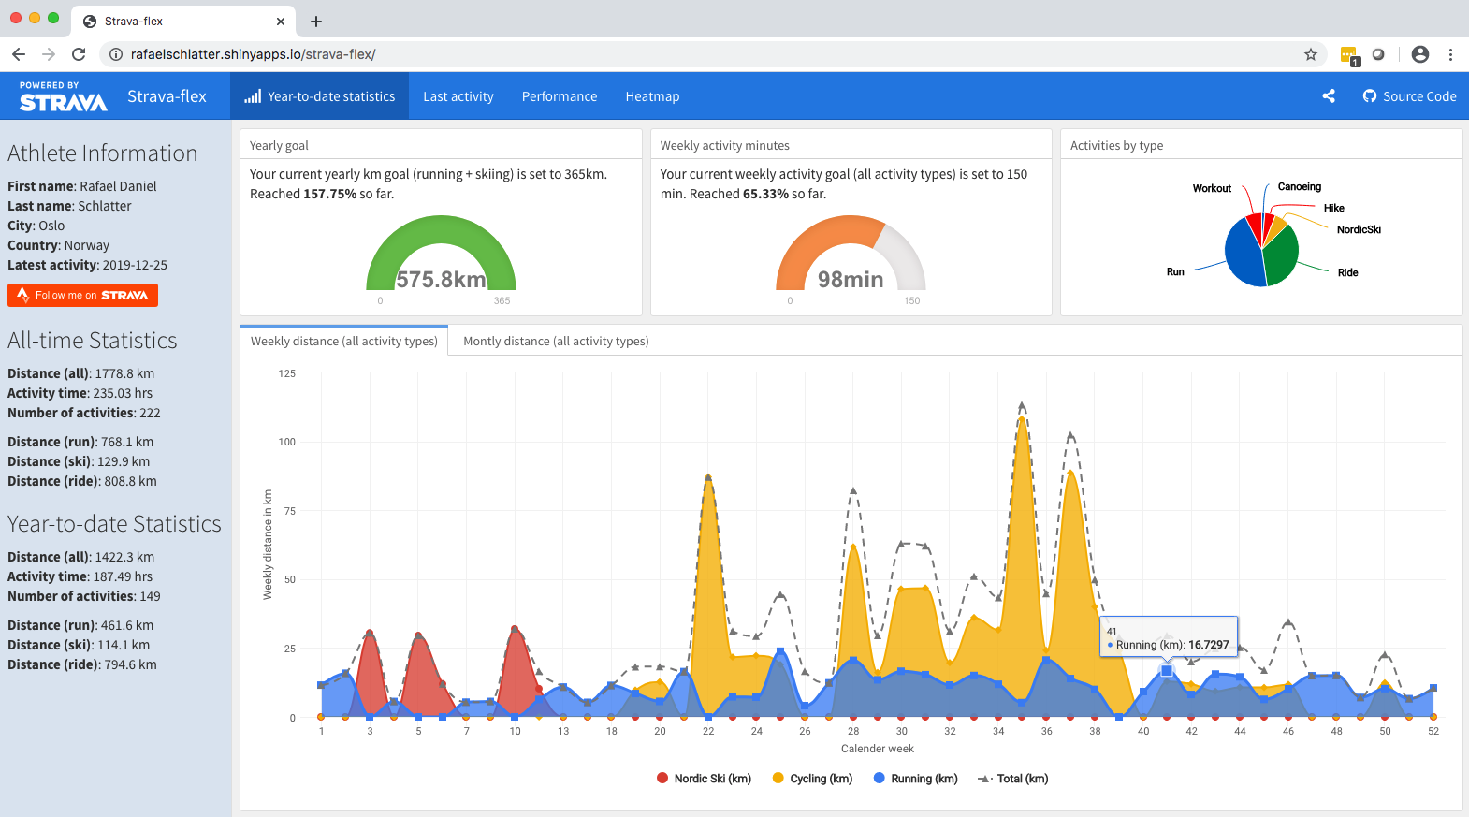Click the 98min gauge value
This screenshot has width=1469, height=817.
851,280
